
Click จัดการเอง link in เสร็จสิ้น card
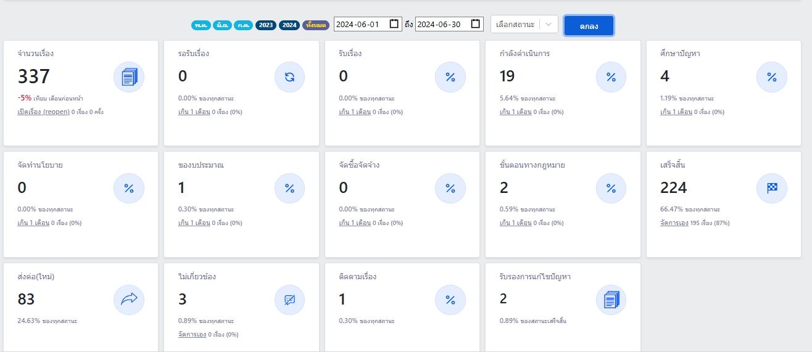tap(674, 223)
